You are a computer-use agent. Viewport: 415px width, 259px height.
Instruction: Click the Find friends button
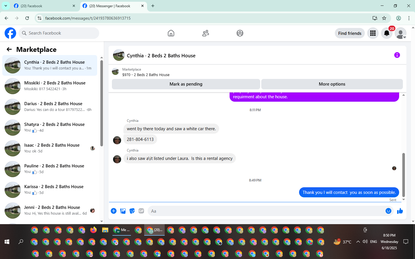tap(350, 33)
